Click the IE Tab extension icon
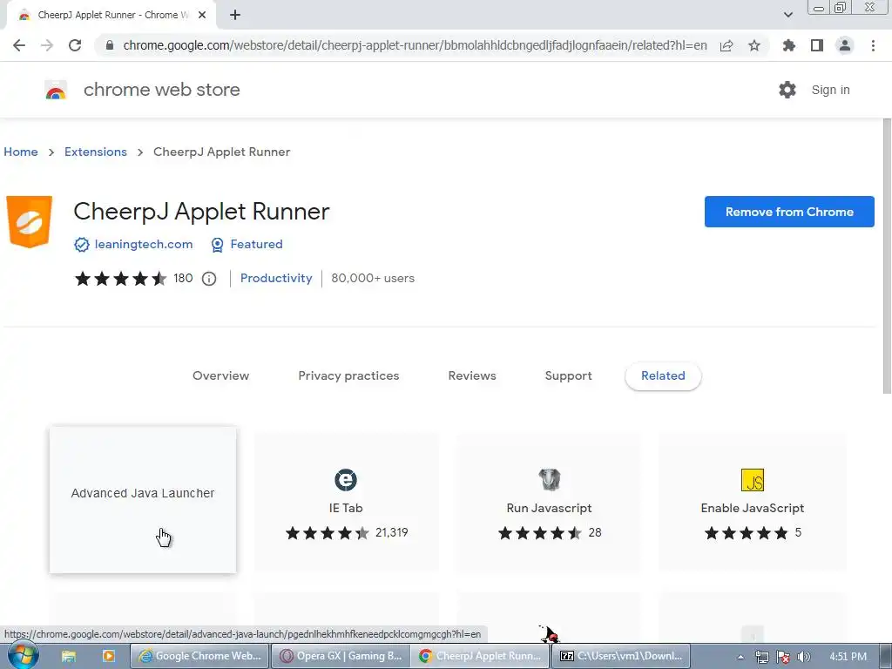892x669 pixels. (345, 480)
